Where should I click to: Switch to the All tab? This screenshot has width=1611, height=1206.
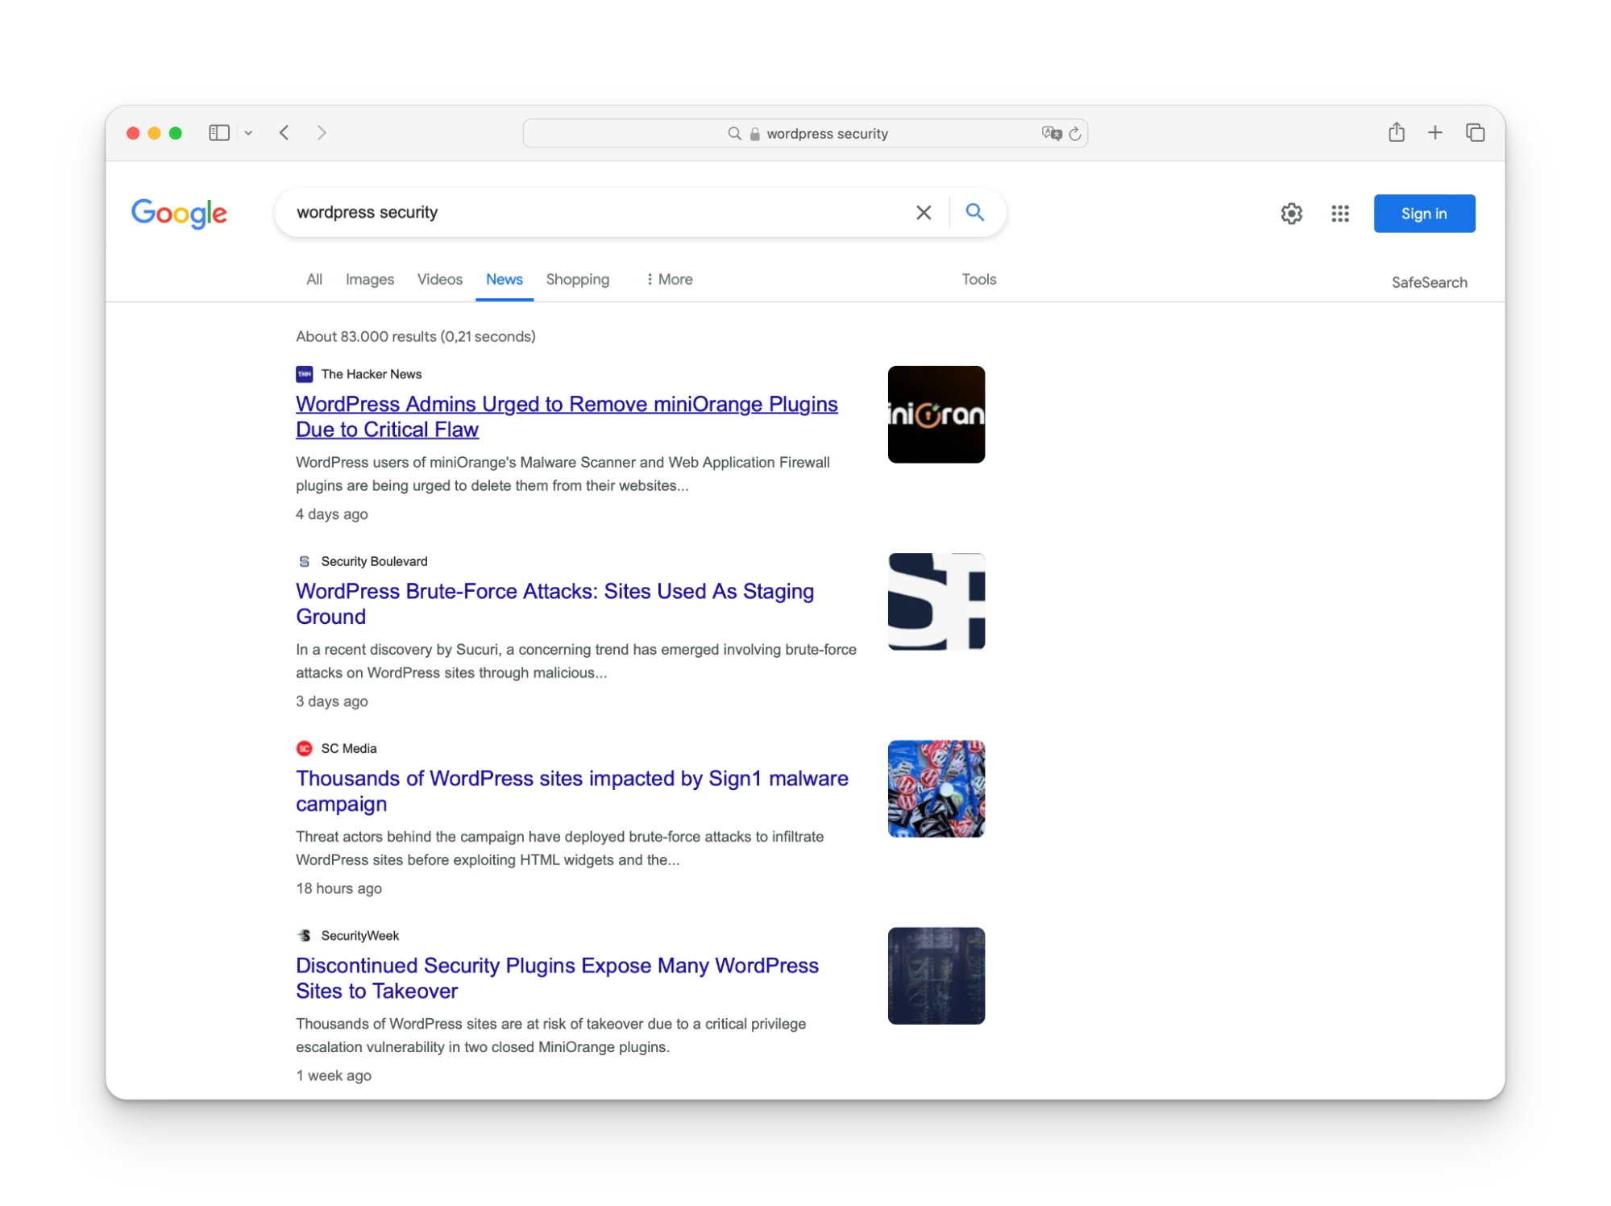point(314,279)
